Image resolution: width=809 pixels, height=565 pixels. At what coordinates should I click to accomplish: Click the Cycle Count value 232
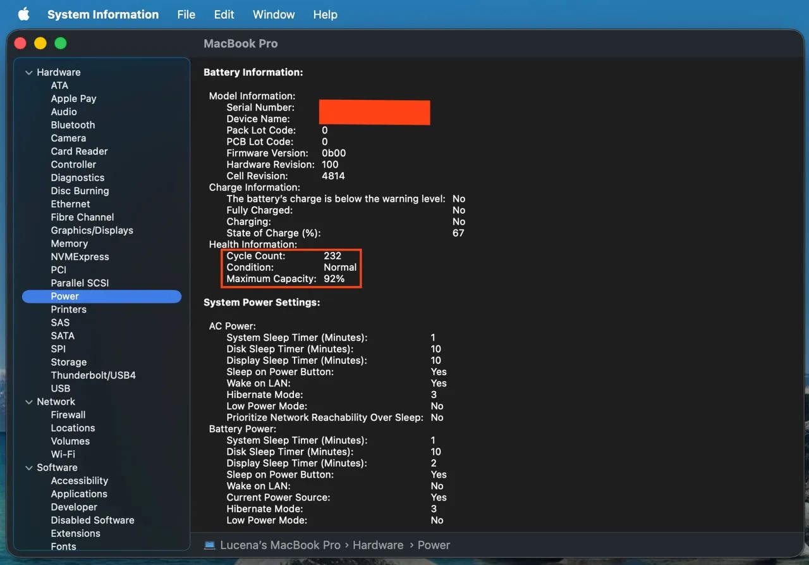click(332, 256)
